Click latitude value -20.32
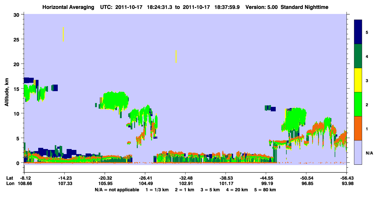This screenshot has height=198, width=385. pyautogui.click(x=105, y=178)
